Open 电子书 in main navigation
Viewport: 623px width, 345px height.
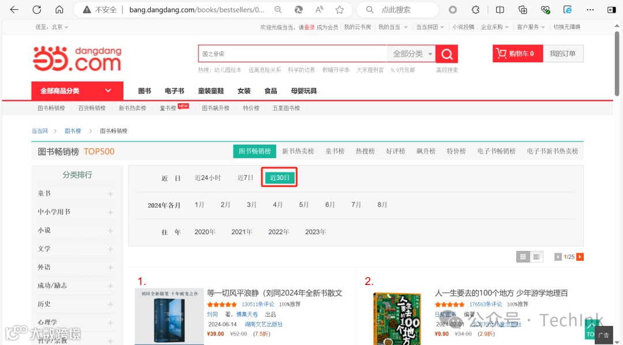174,91
